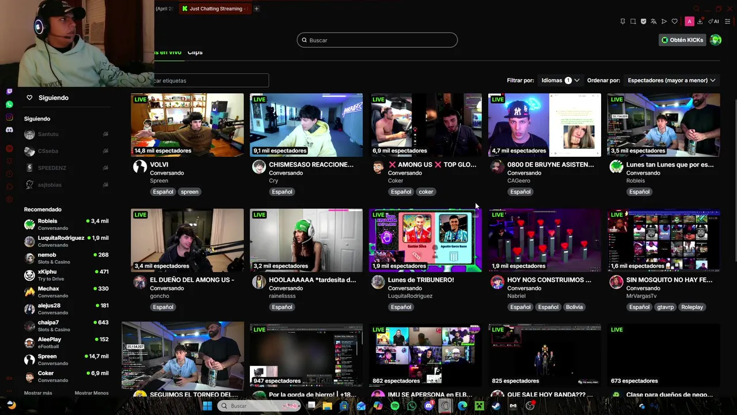Click the coker tag on AMONG US stream

[x=426, y=192]
